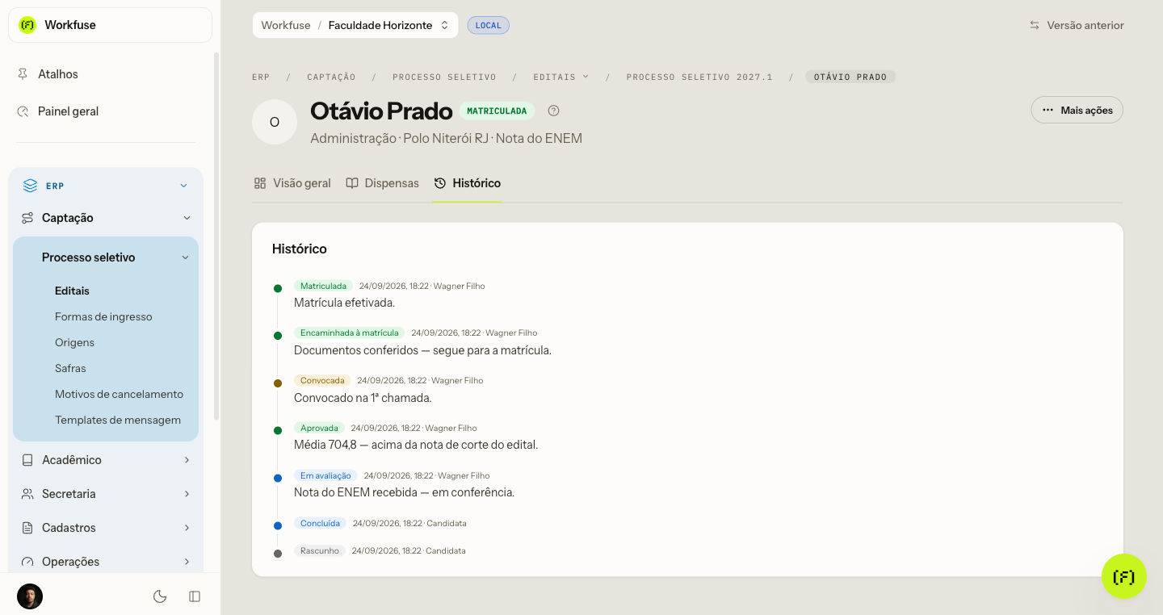Click the Workfuse logo icon in sidebar
The image size is (1163, 615).
pos(27,25)
